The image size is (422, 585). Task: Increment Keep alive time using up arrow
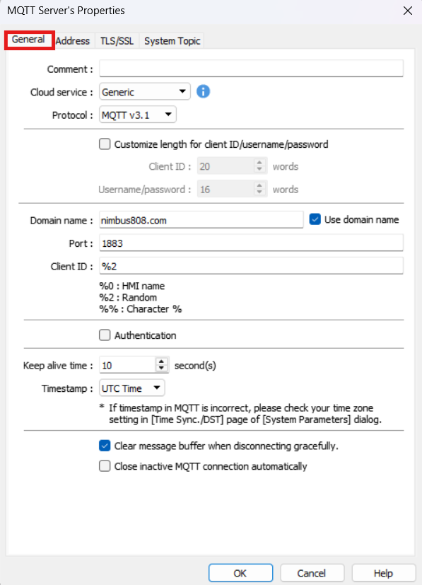pyautogui.click(x=162, y=361)
